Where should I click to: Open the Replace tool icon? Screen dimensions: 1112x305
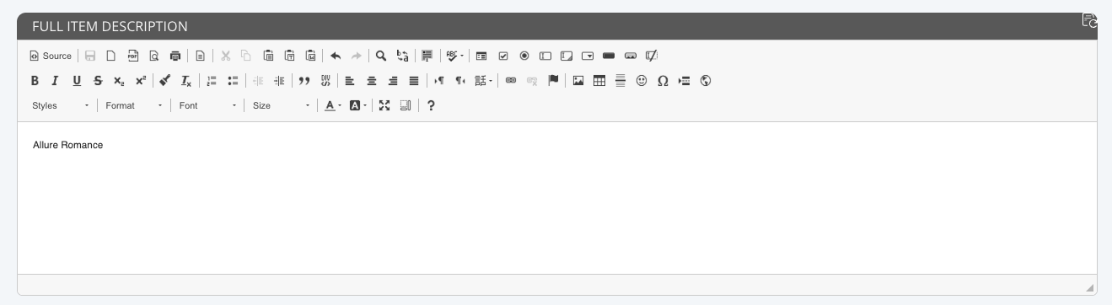click(x=403, y=56)
